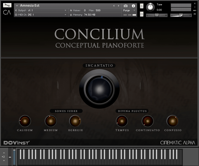Expand the Output st. 1 dropdown
199x166 pixels.
pyautogui.click(x=65, y=10)
